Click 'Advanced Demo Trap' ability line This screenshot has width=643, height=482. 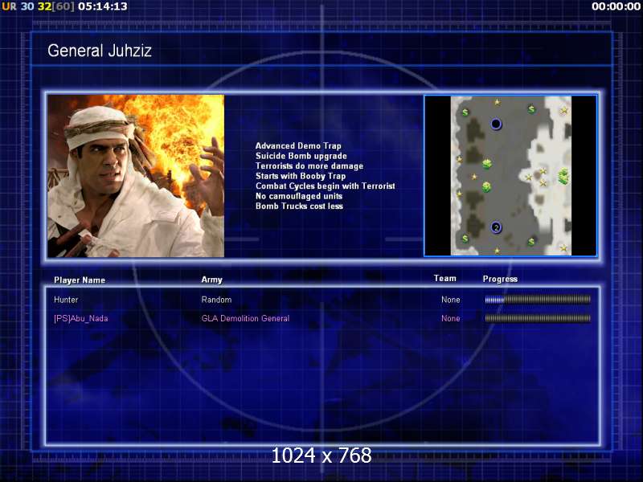pyautogui.click(x=298, y=146)
